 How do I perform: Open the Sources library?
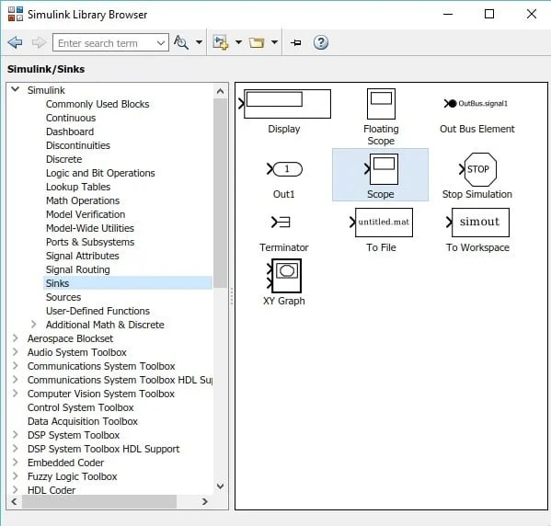pos(63,297)
